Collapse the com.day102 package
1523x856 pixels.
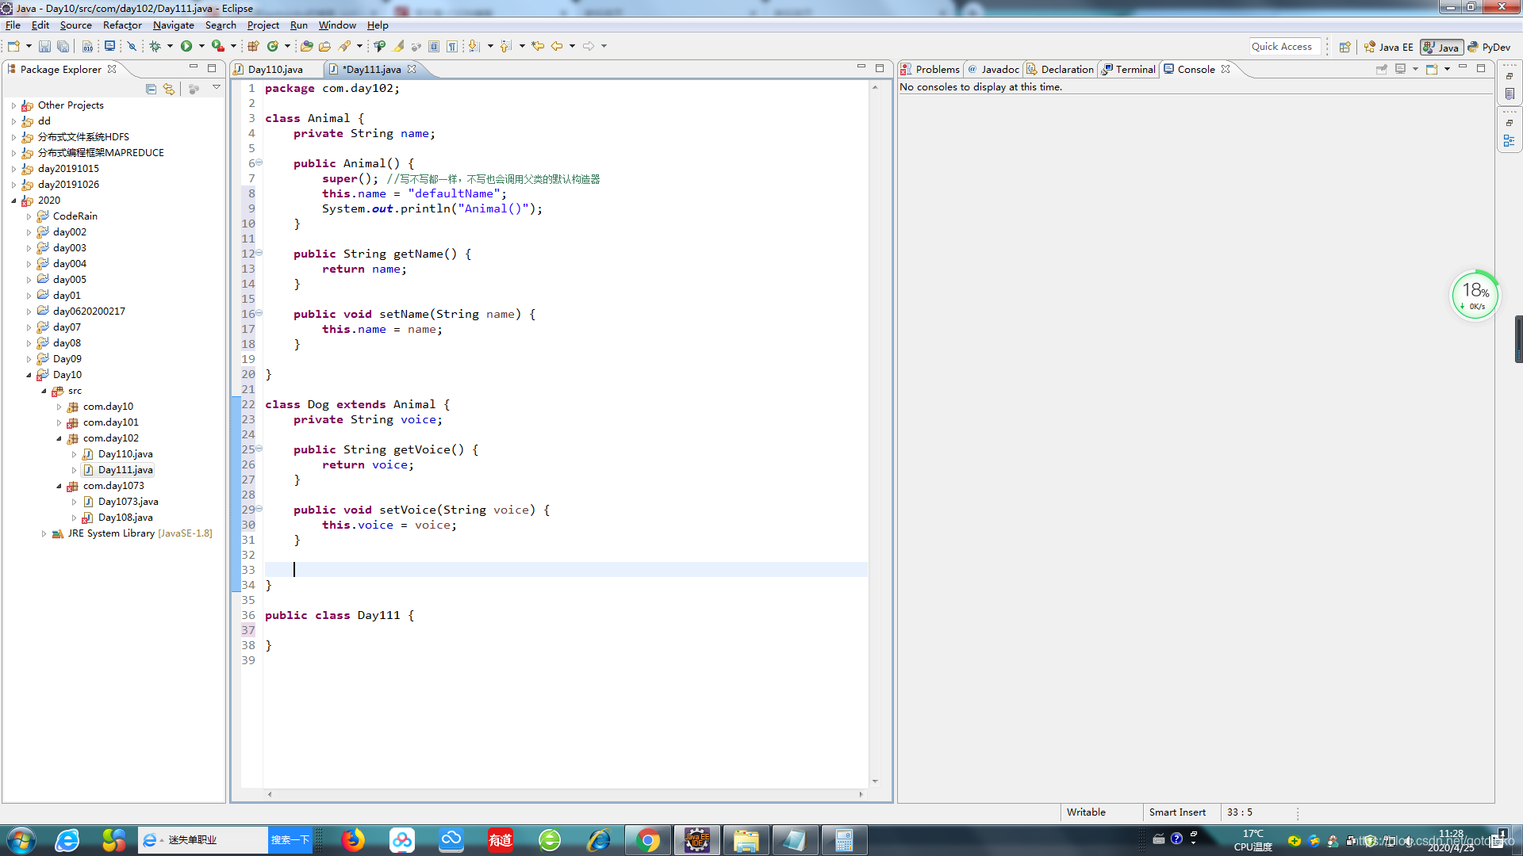point(59,438)
